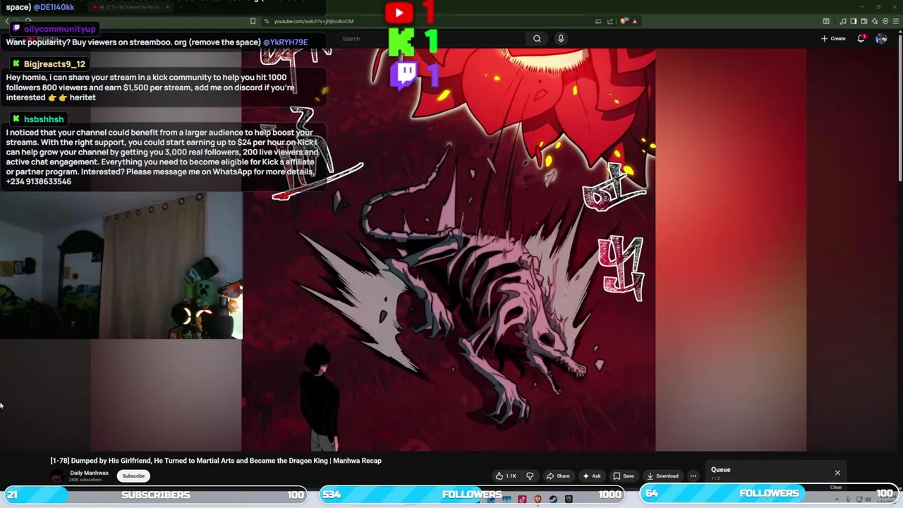Viewport: 903px width, 508px height.
Task: Click the Create button
Action: point(833,39)
